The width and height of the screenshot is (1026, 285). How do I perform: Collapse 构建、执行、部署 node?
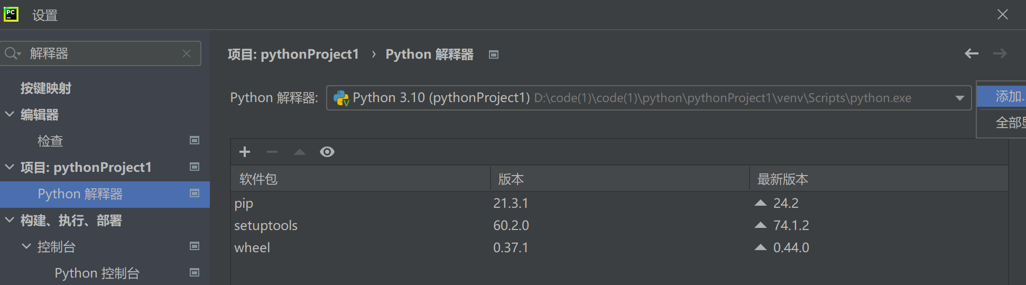click(x=10, y=220)
